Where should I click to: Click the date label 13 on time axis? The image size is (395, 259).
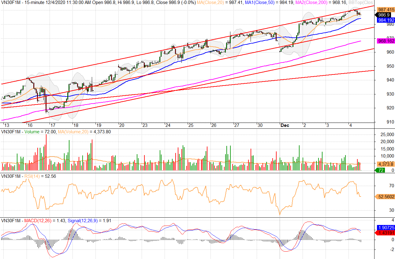[6, 125]
